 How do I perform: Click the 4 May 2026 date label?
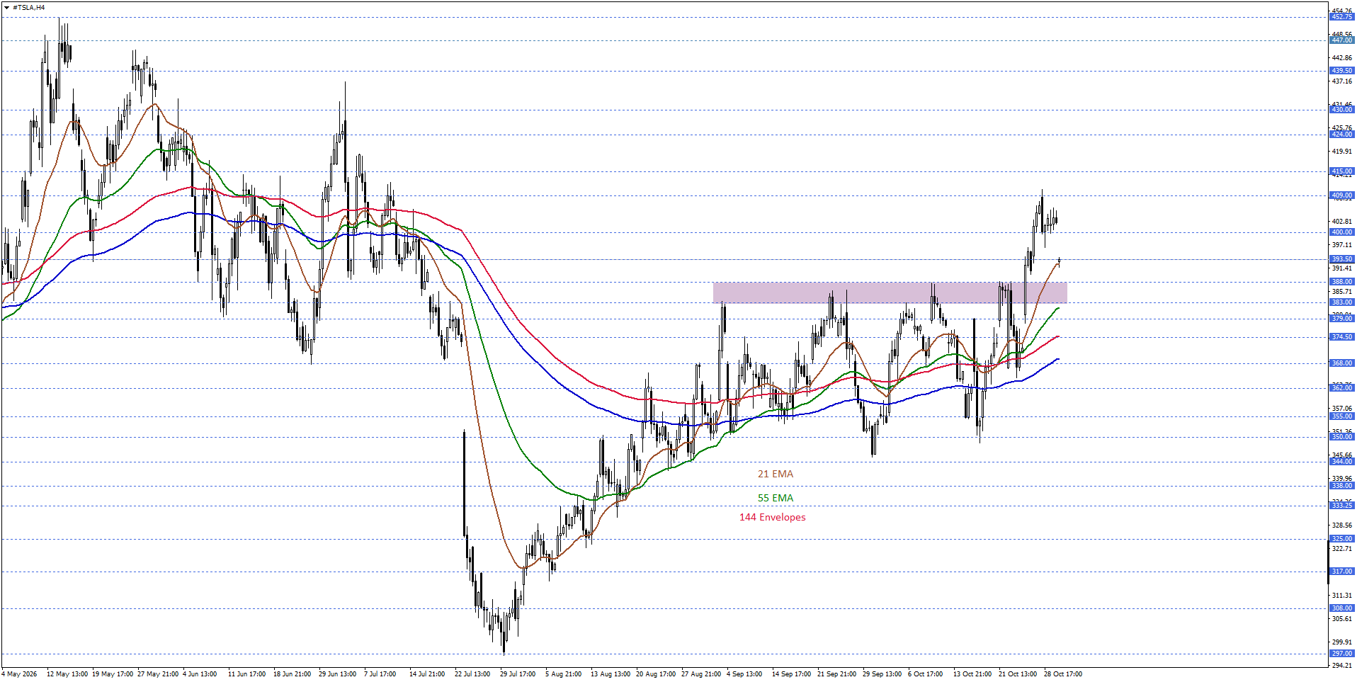[x=20, y=674]
